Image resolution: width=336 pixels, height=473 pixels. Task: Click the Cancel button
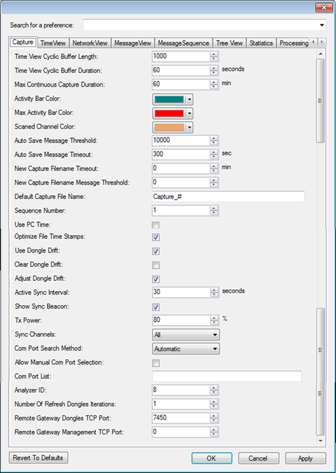pos(259,458)
